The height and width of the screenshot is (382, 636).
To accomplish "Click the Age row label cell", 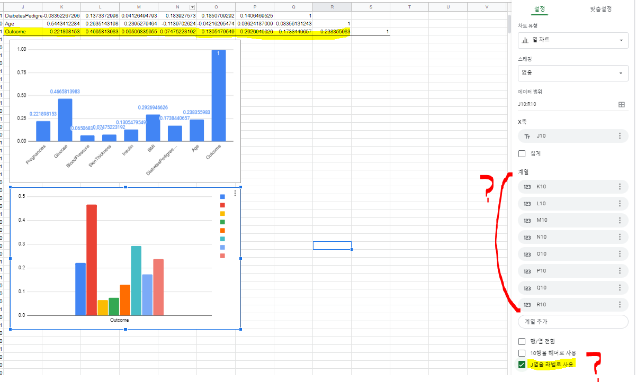I will click(23, 24).
